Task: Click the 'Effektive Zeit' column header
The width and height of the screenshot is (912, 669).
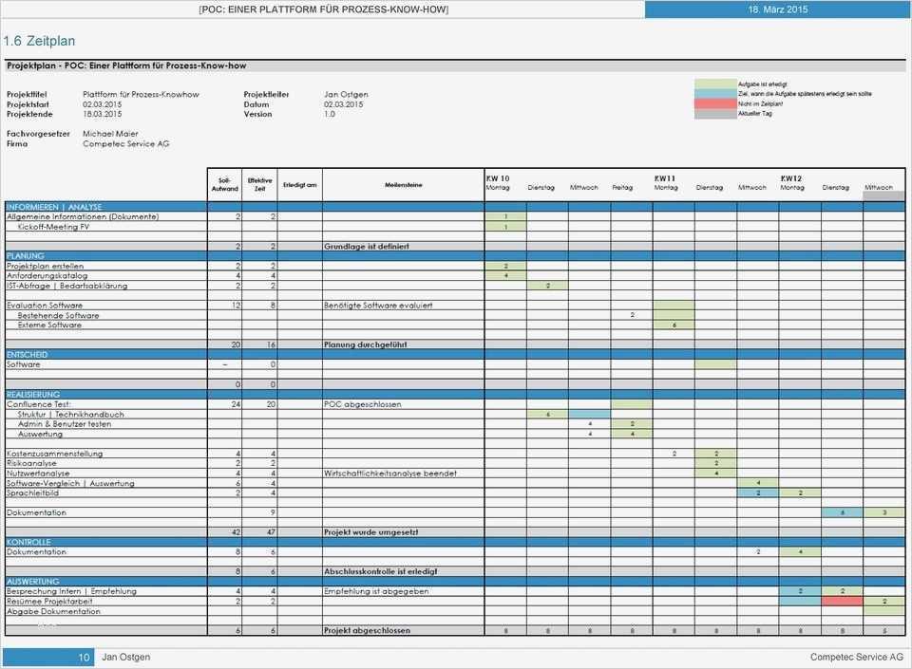Action: (259, 185)
